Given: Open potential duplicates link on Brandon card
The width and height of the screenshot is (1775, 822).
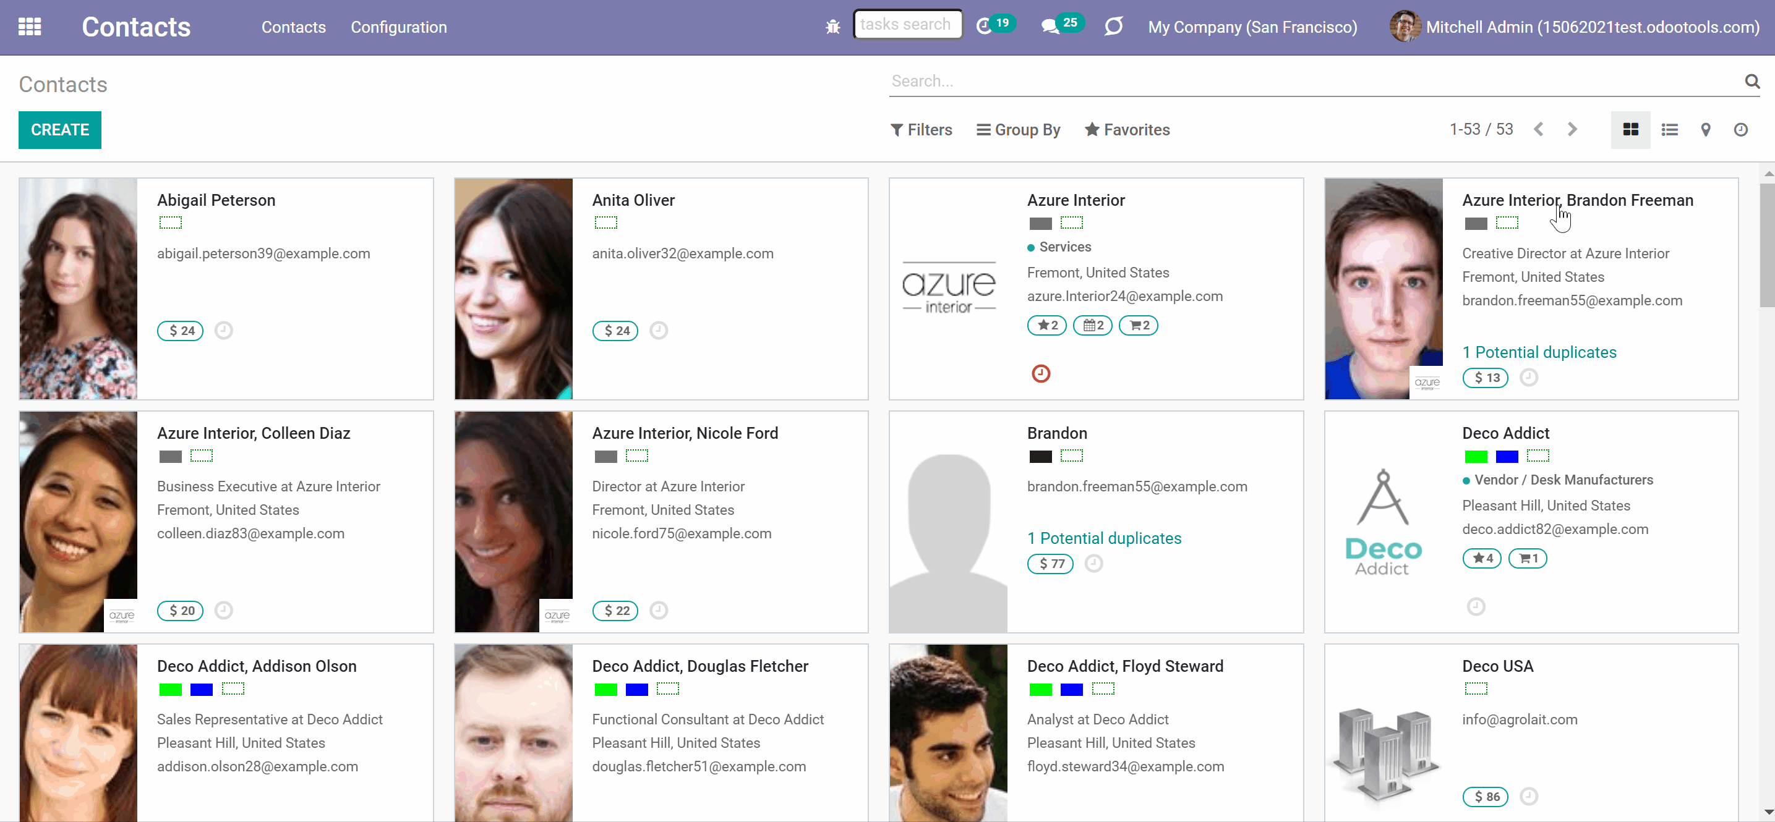Looking at the screenshot, I should tap(1104, 538).
